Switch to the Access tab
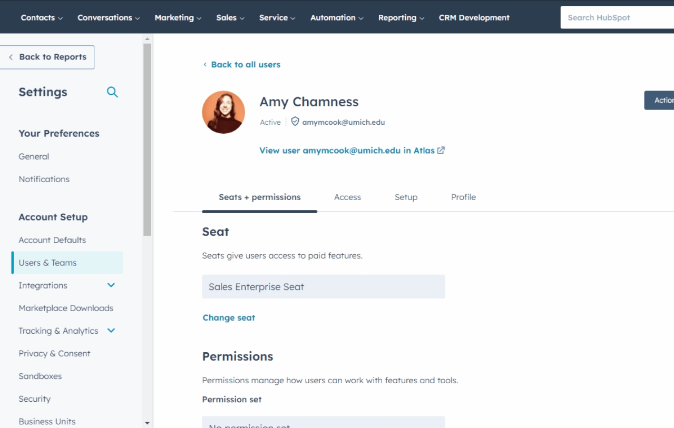The image size is (674, 428). coord(347,197)
